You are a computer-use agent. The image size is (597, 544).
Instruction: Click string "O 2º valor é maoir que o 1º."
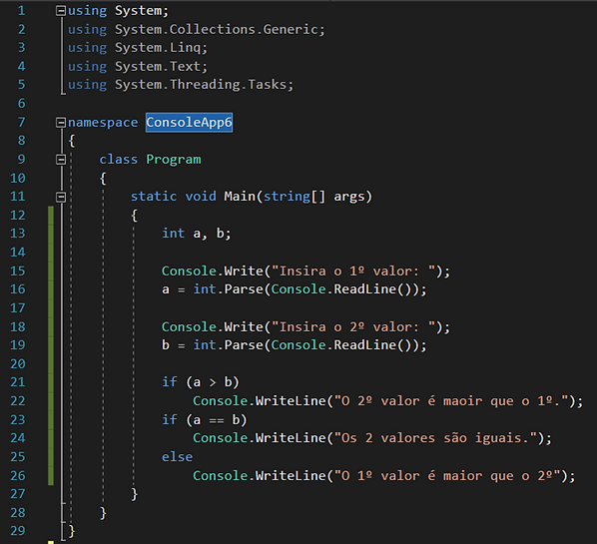[x=451, y=401]
